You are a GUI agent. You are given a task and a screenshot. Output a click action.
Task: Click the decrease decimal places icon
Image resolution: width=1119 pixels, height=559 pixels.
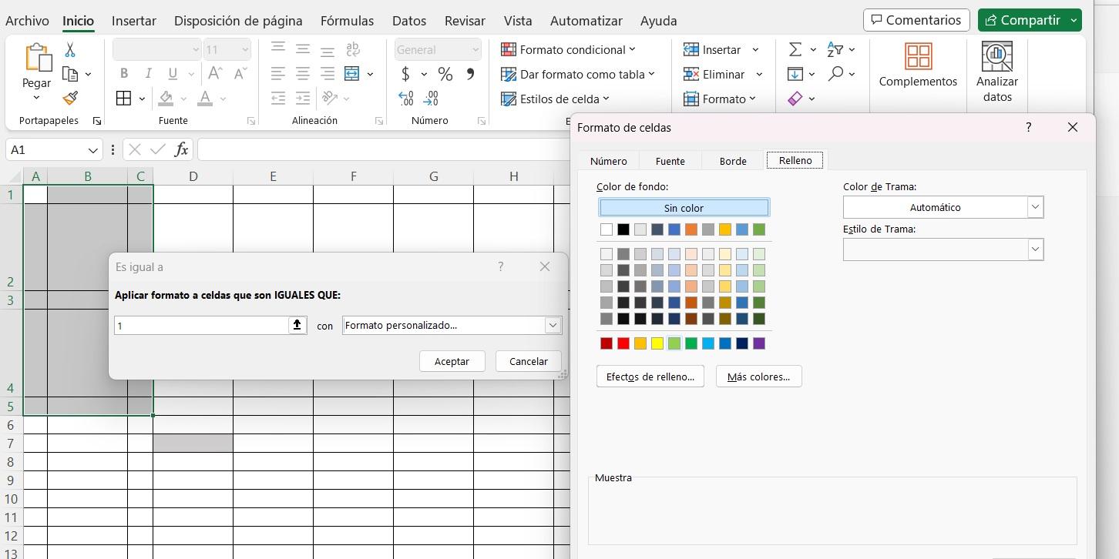pyautogui.click(x=431, y=98)
